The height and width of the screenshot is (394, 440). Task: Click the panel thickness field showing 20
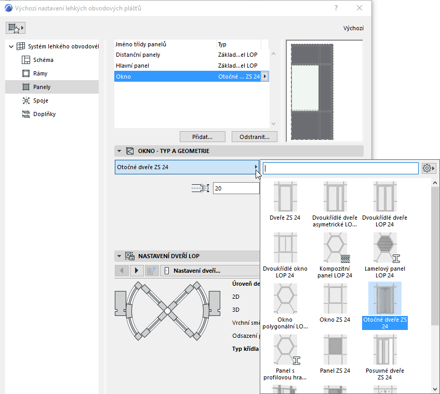click(x=236, y=188)
